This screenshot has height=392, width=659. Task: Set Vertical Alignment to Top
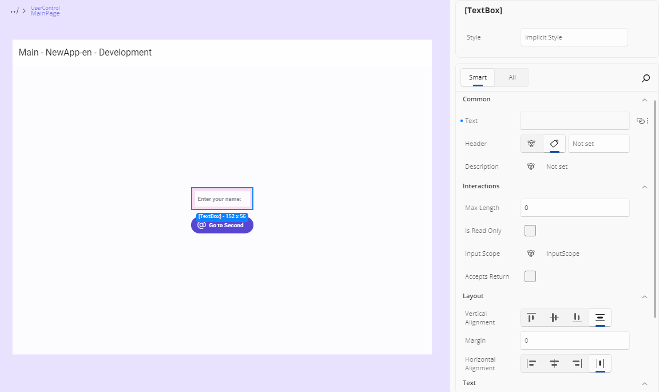tap(531, 317)
